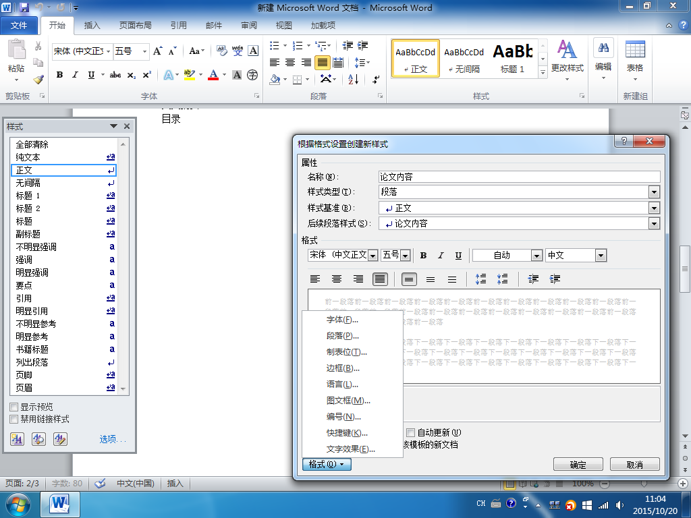The height and width of the screenshot is (518, 691).
Task: Click the sort A-Z icon
Action: click(x=354, y=80)
